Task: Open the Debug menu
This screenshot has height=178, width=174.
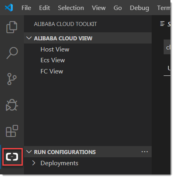Action: click(x=139, y=8)
